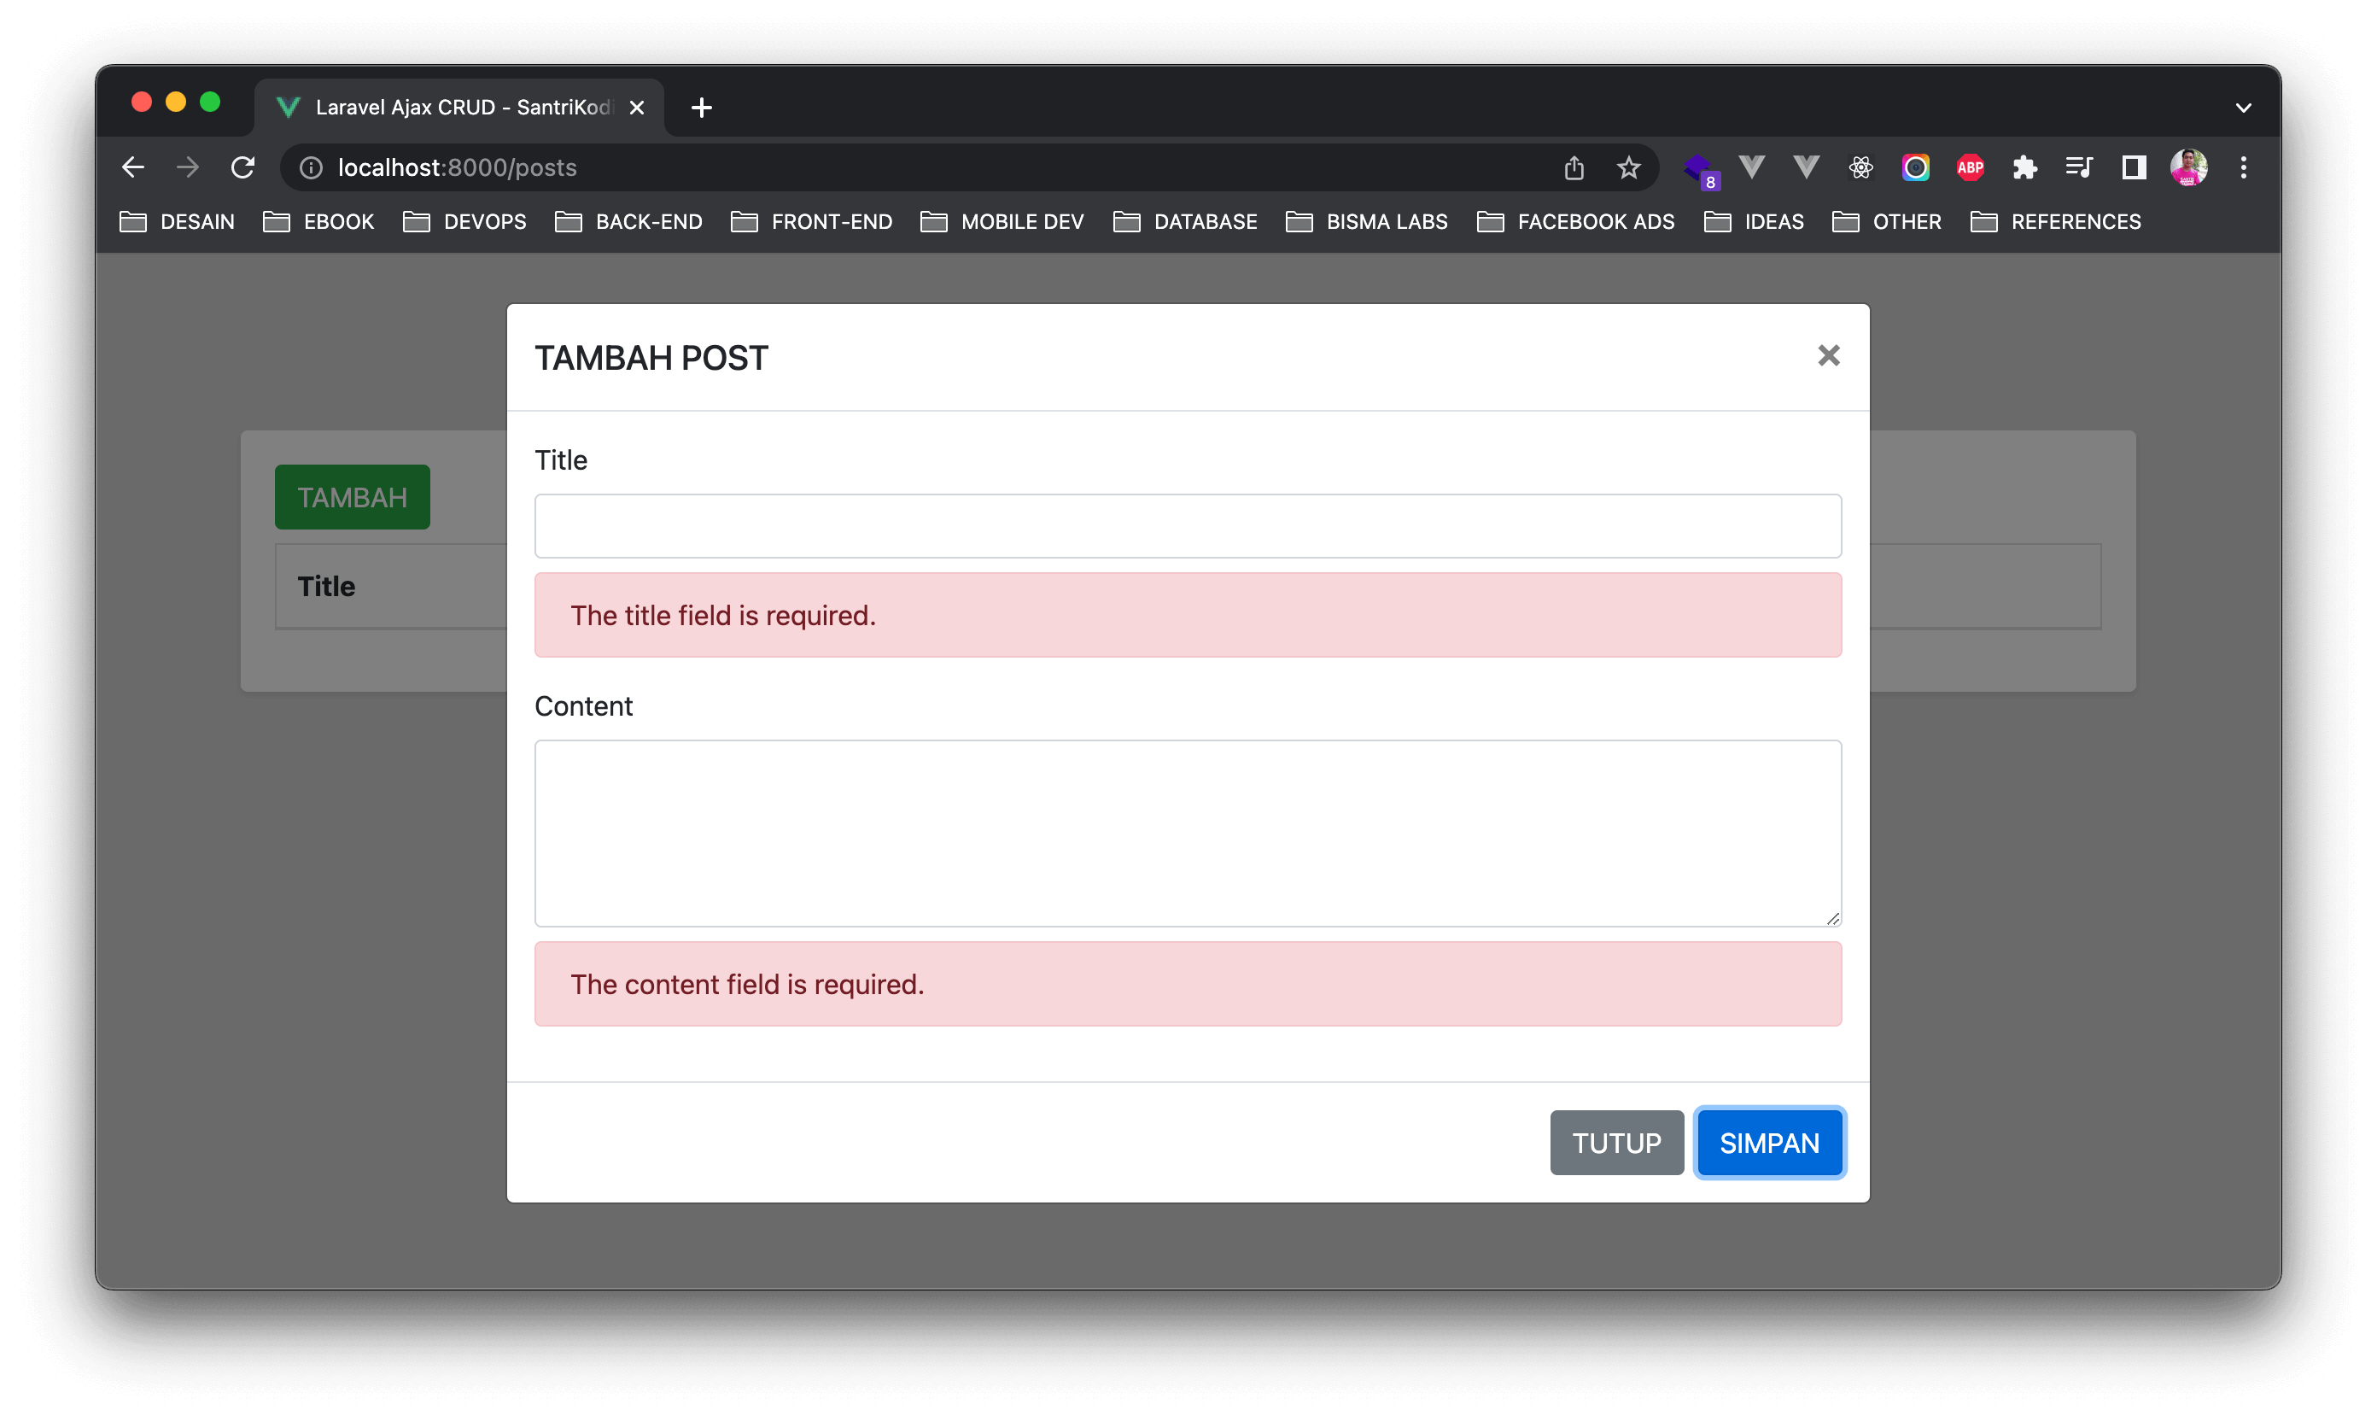Screen dimensions: 2377x1416
Task: Select the Laravel Ajax CRUD tab
Action: pyautogui.click(x=448, y=108)
